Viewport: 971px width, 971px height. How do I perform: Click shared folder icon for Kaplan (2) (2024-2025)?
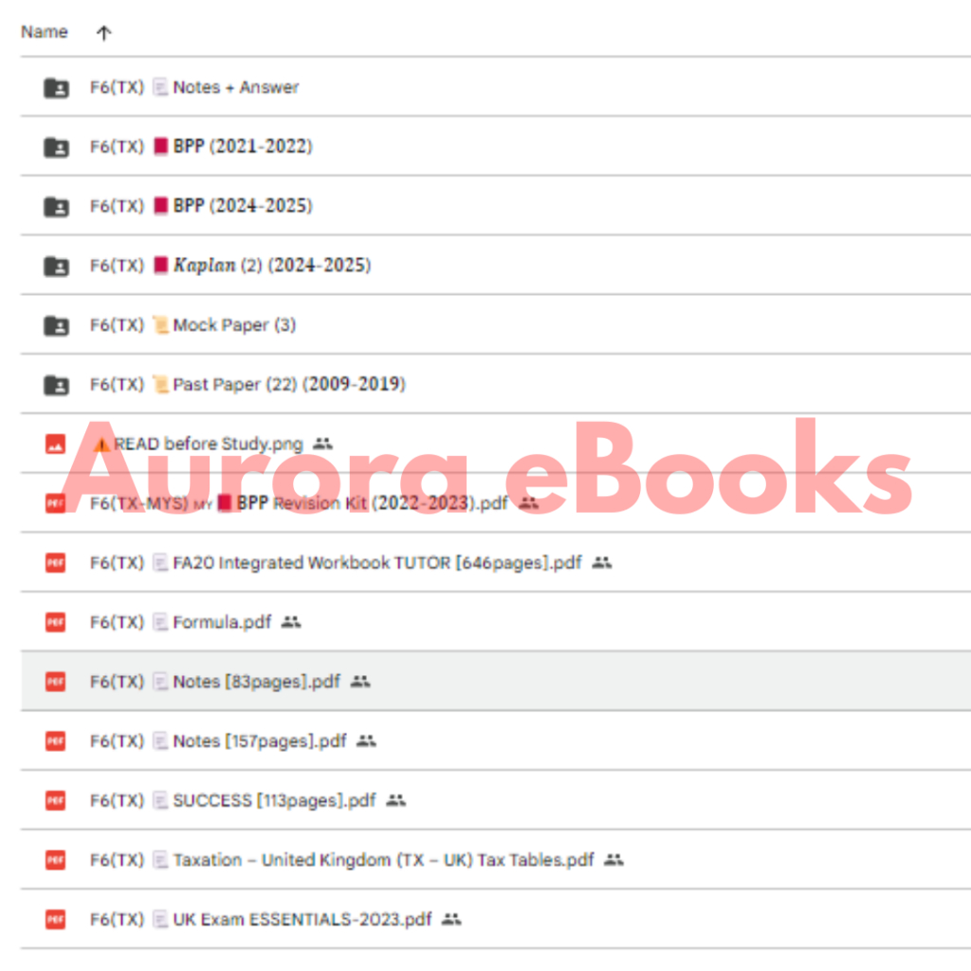point(56,266)
